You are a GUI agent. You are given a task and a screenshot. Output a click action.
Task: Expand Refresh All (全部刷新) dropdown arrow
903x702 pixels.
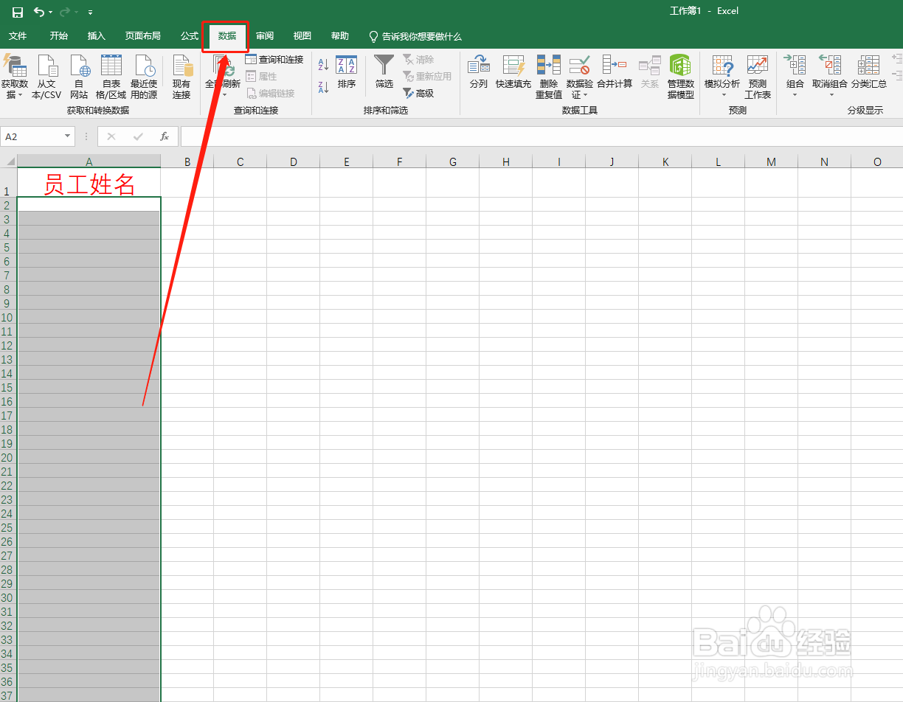coord(224,95)
